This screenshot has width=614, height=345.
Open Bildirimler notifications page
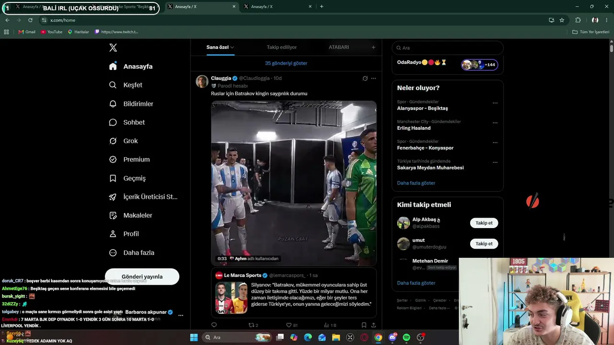pos(131,103)
